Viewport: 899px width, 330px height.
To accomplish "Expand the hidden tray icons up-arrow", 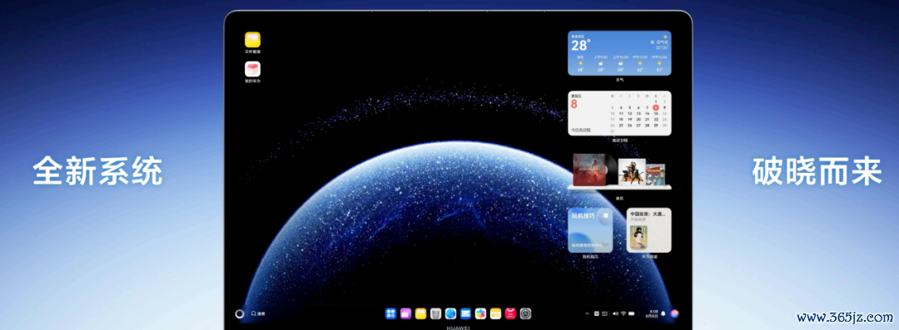I will point(587,314).
